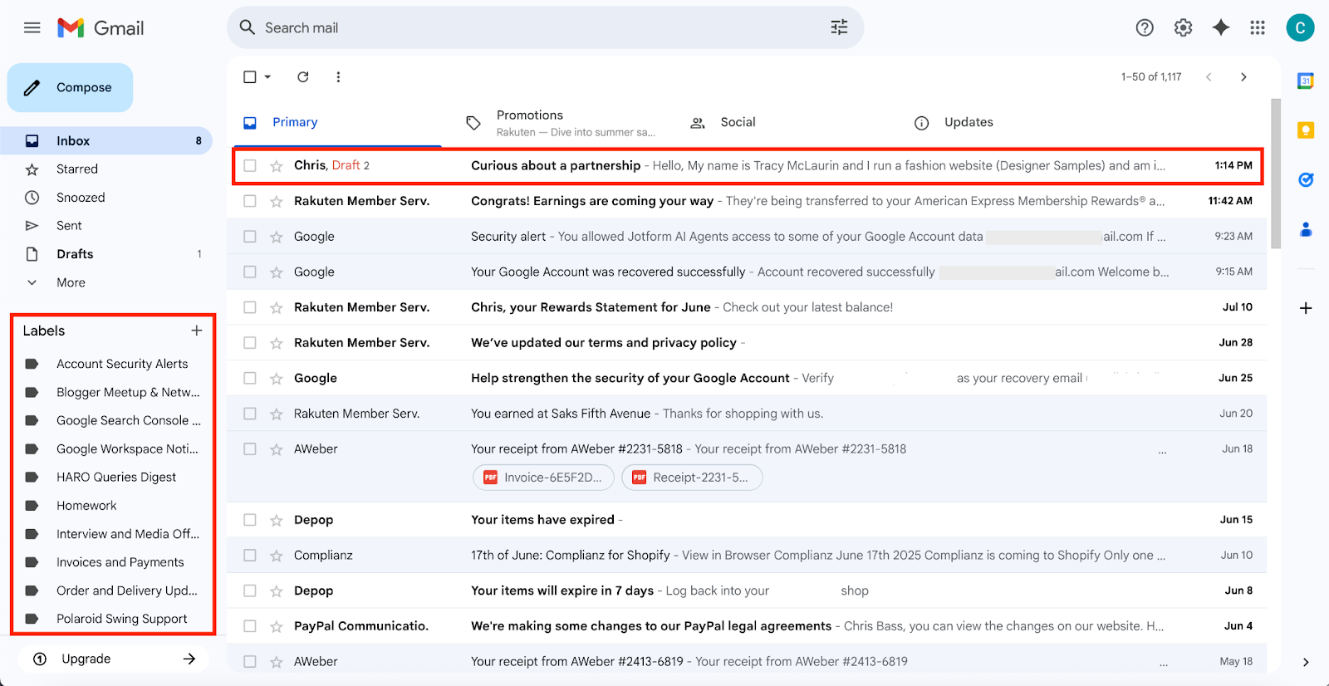Star the Complianz email
The height and width of the screenshot is (686, 1329).
(x=277, y=556)
